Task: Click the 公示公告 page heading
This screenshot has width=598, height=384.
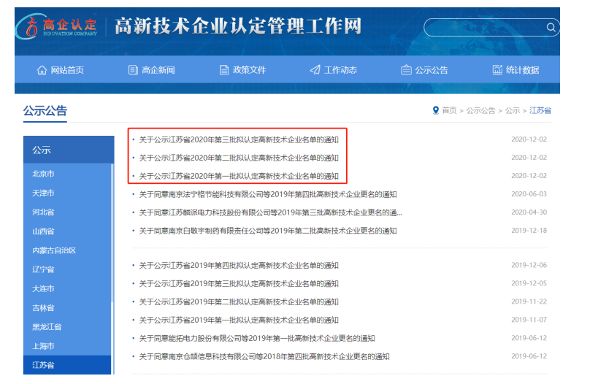Action: (45, 111)
